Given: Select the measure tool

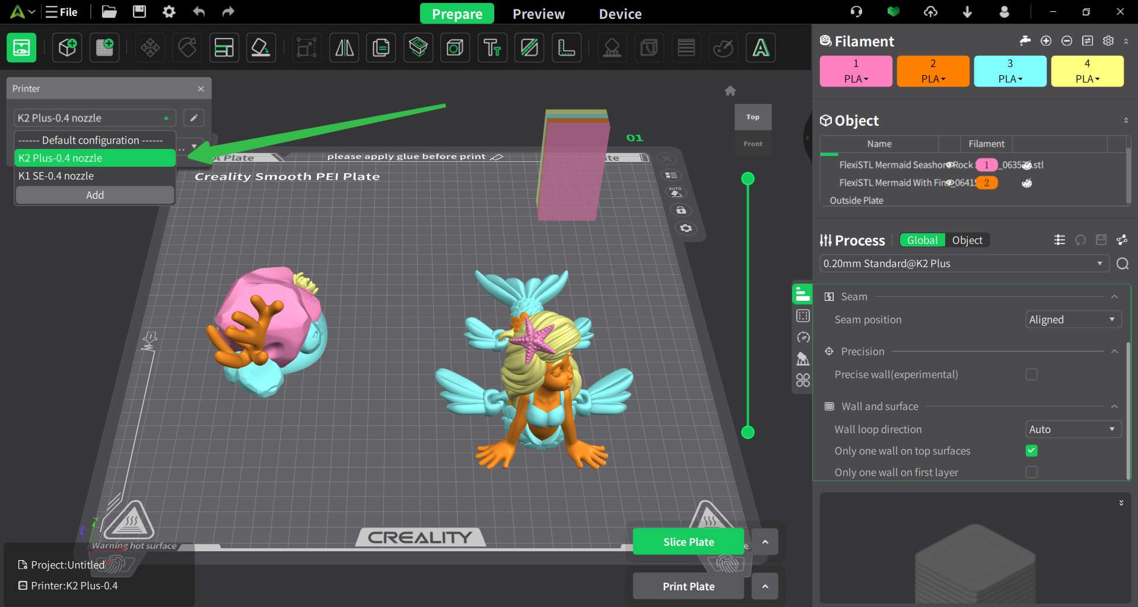Looking at the screenshot, I should pyautogui.click(x=567, y=47).
